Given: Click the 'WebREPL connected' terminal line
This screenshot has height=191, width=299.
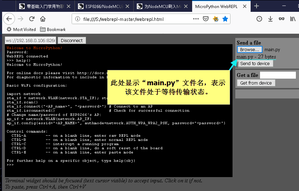Looking at the screenshot, I should coord(27,56).
